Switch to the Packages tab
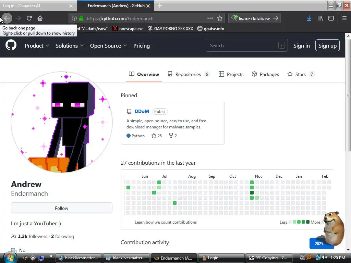Viewport: 351px width, 263px height. [x=265, y=74]
